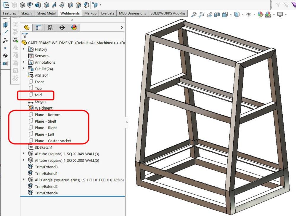
Task: Expand the Cut list(24) node
Action: (x=24, y=69)
